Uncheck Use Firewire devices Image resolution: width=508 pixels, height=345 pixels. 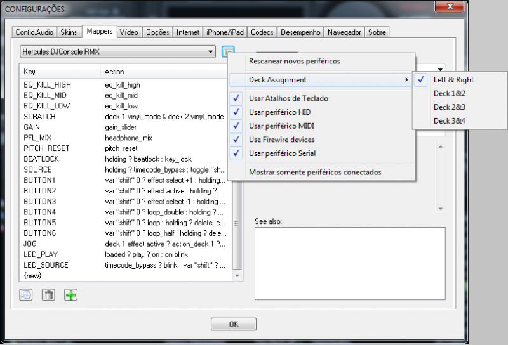tap(281, 140)
